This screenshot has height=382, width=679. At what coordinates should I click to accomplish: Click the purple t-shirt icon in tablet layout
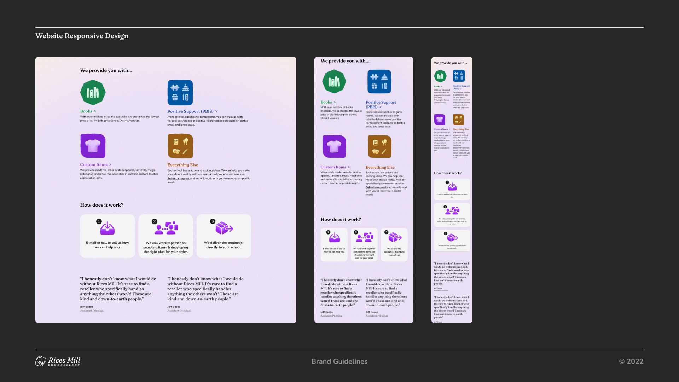click(x=334, y=146)
